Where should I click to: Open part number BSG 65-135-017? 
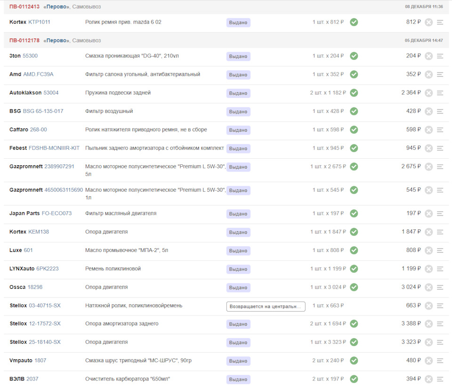[43, 111]
